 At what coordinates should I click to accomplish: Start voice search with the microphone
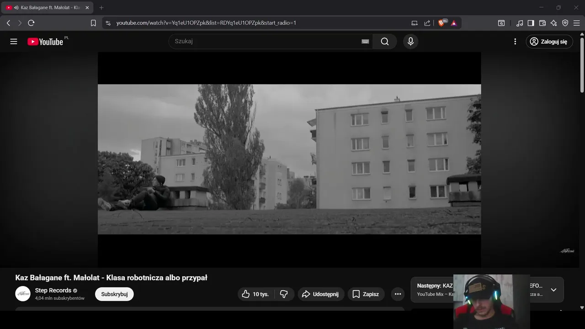coord(410,42)
